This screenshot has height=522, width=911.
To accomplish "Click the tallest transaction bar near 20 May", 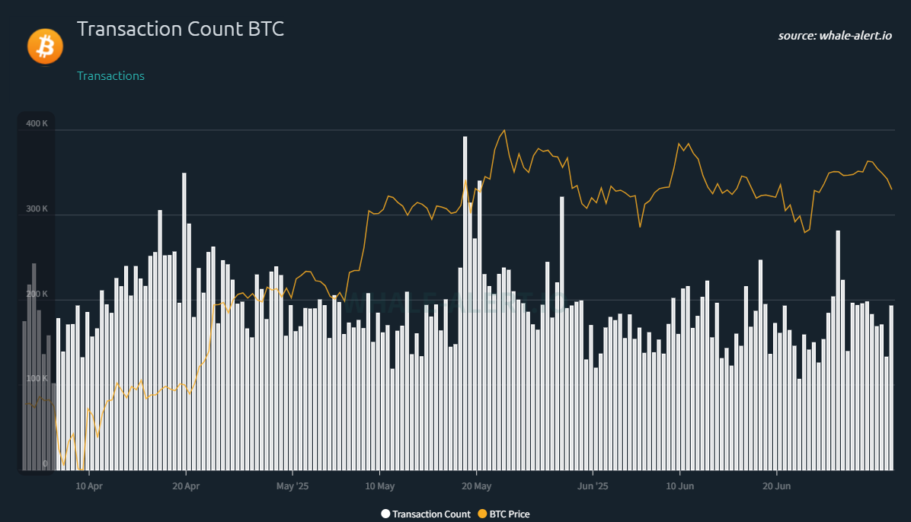I will click(465, 303).
